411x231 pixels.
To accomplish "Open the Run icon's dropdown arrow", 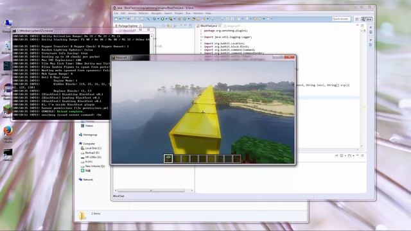I will click(166, 19).
